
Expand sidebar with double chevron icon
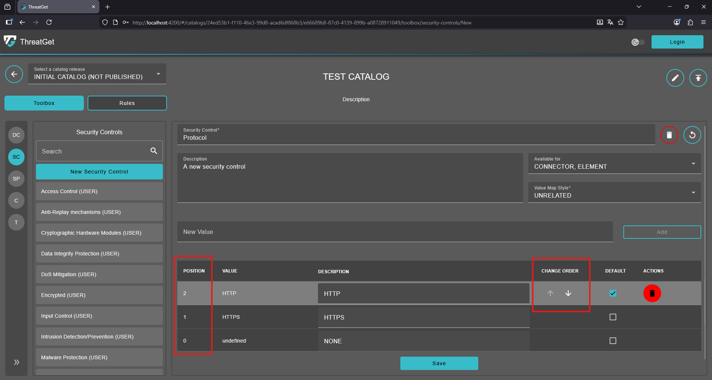point(16,362)
